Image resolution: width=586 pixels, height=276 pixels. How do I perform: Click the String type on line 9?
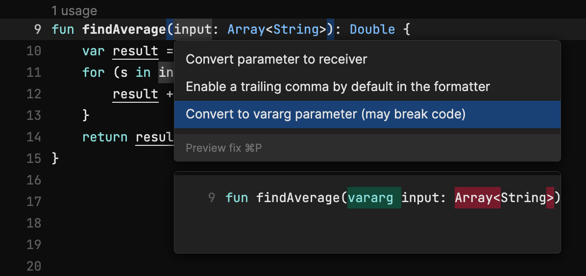[x=296, y=29]
